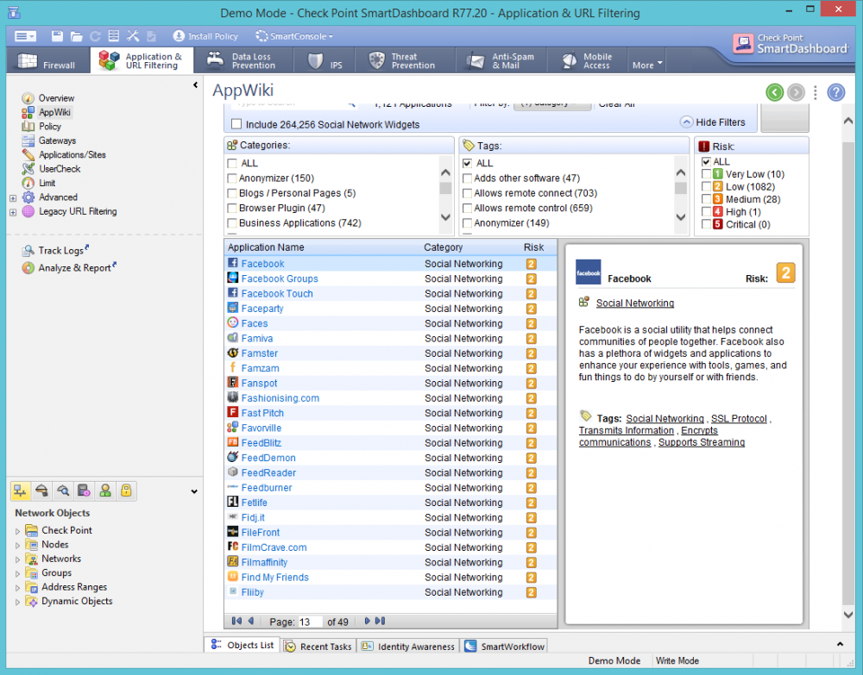The height and width of the screenshot is (675, 863).
Task: Switch to the IPS tab
Action: pos(324,60)
